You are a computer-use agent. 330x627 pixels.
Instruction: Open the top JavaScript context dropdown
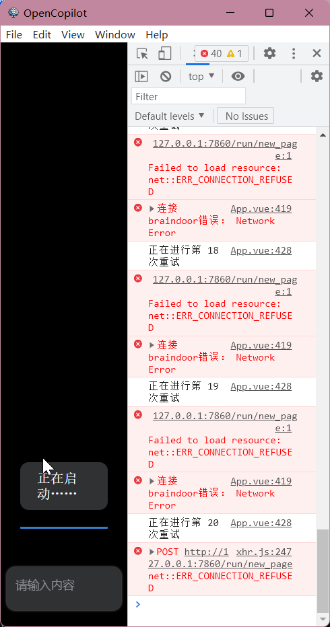pyautogui.click(x=201, y=76)
